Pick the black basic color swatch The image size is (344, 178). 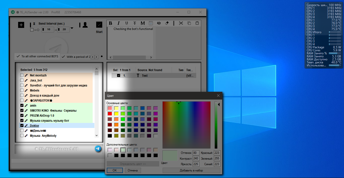[x=110, y=136]
